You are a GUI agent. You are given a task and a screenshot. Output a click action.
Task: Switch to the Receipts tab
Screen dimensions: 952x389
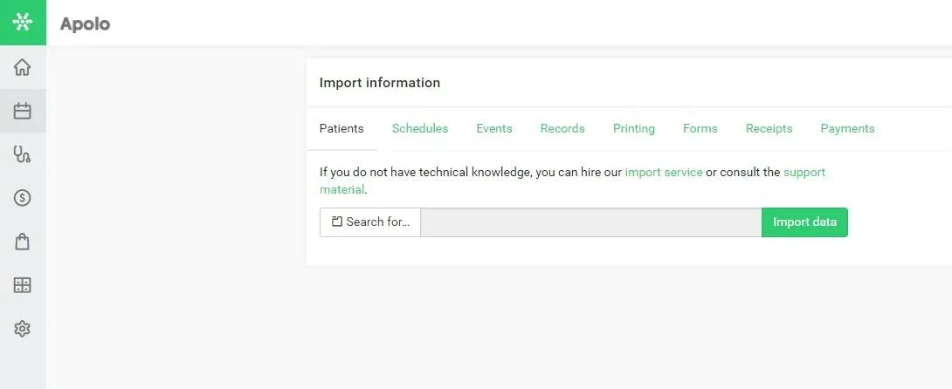[769, 128]
